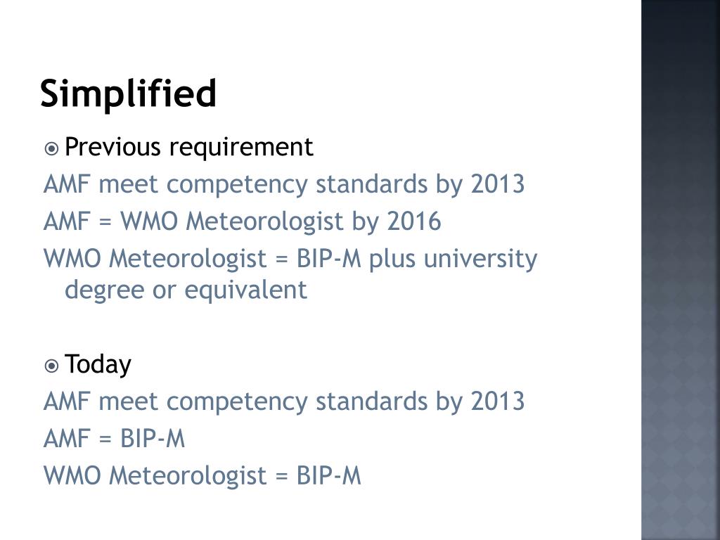Select the AMF = WMO Meteorologist by 2016 line

point(243,221)
